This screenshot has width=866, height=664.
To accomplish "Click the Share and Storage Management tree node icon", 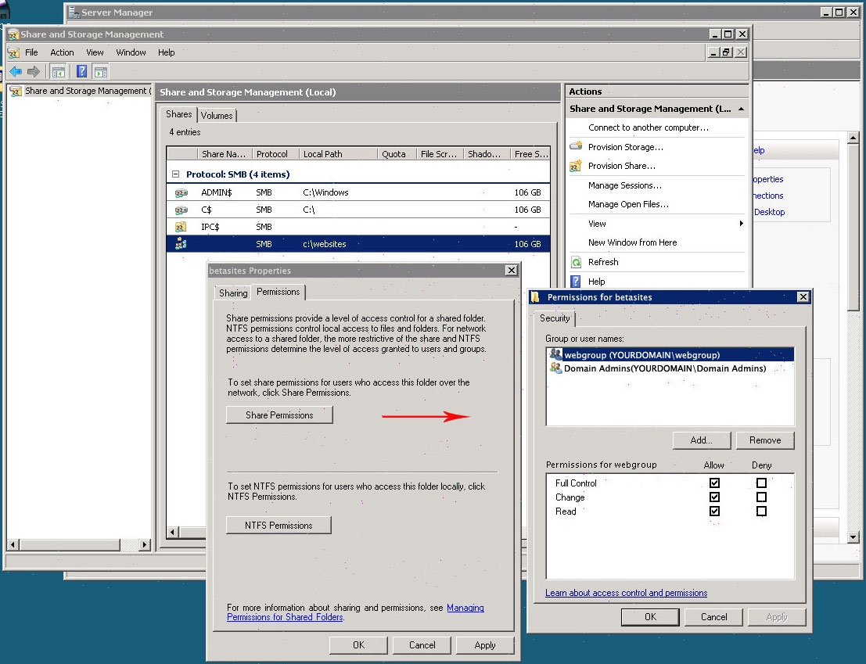I will tap(16, 91).
